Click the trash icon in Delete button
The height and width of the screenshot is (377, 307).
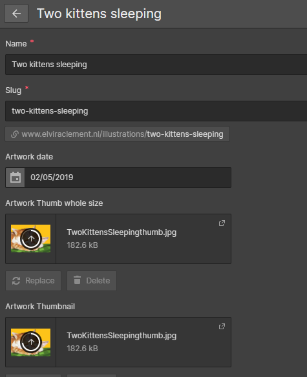(77, 280)
